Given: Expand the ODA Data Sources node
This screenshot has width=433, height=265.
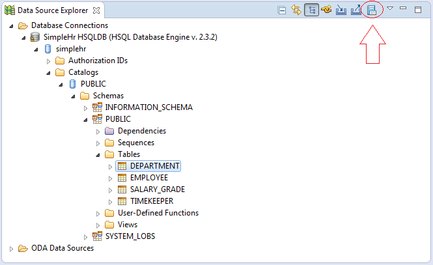Looking at the screenshot, I should tap(11, 249).
